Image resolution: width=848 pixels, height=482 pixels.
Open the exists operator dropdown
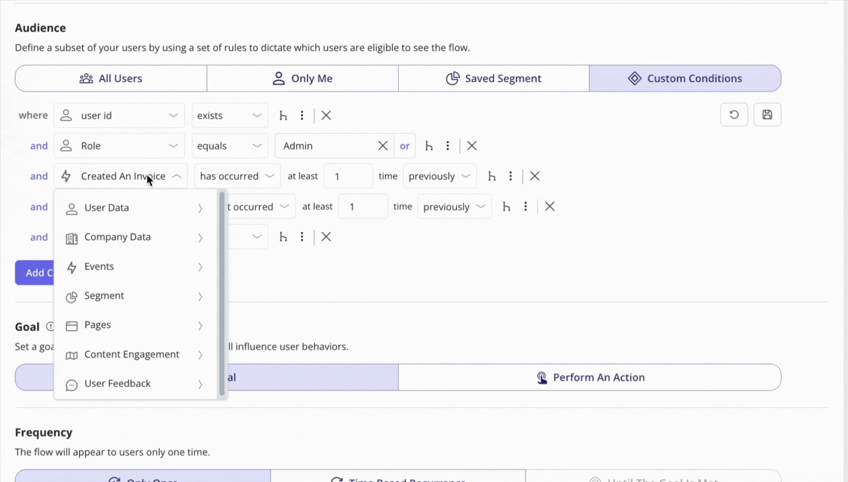[229, 115]
